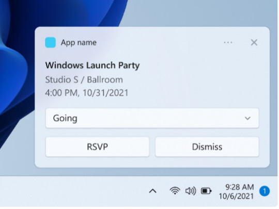279x209 pixels.
Task: Open the Wi-Fi network icon
Action: (x=175, y=191)
